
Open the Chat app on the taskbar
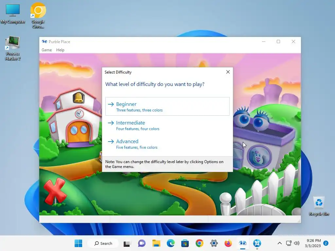pyautogui.click(x=141, y=243)
